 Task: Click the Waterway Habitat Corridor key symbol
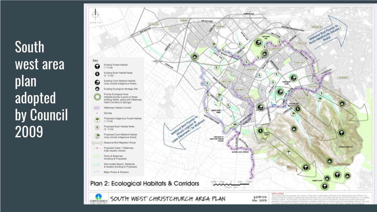97,108
